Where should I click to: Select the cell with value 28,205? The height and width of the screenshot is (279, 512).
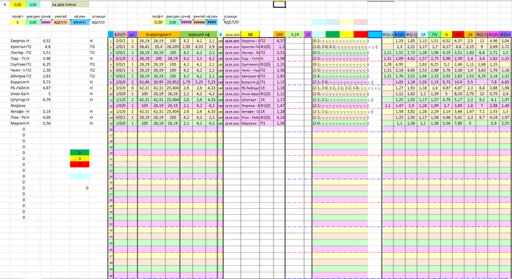173,47
